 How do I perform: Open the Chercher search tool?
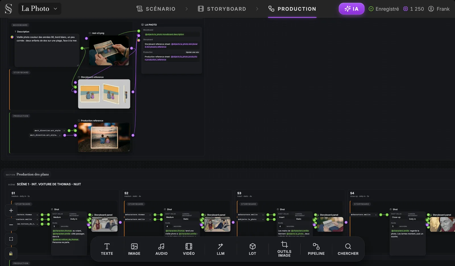click(x=348, y=249)
